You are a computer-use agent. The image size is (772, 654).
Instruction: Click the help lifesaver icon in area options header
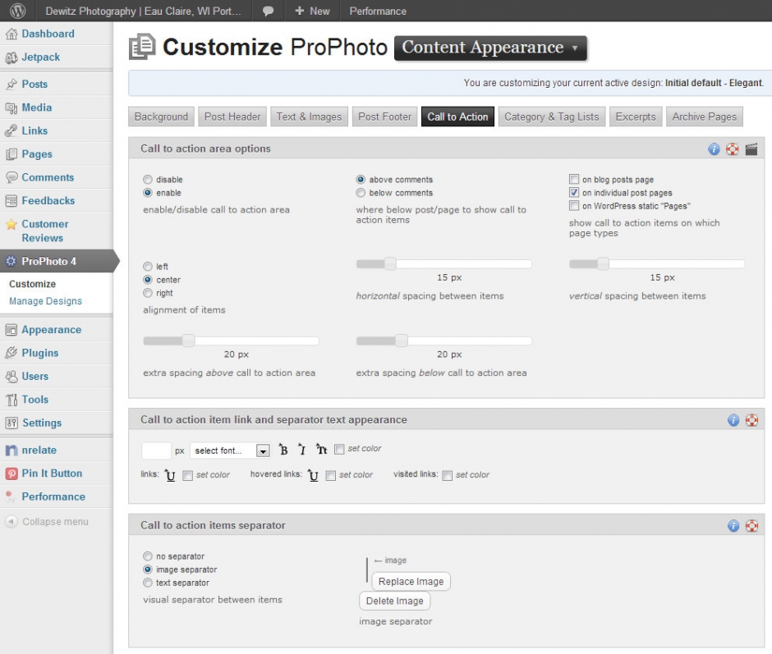point(732,149)
